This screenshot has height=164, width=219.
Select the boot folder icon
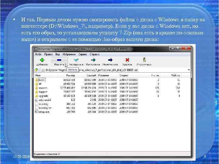[x=36, y=80]
